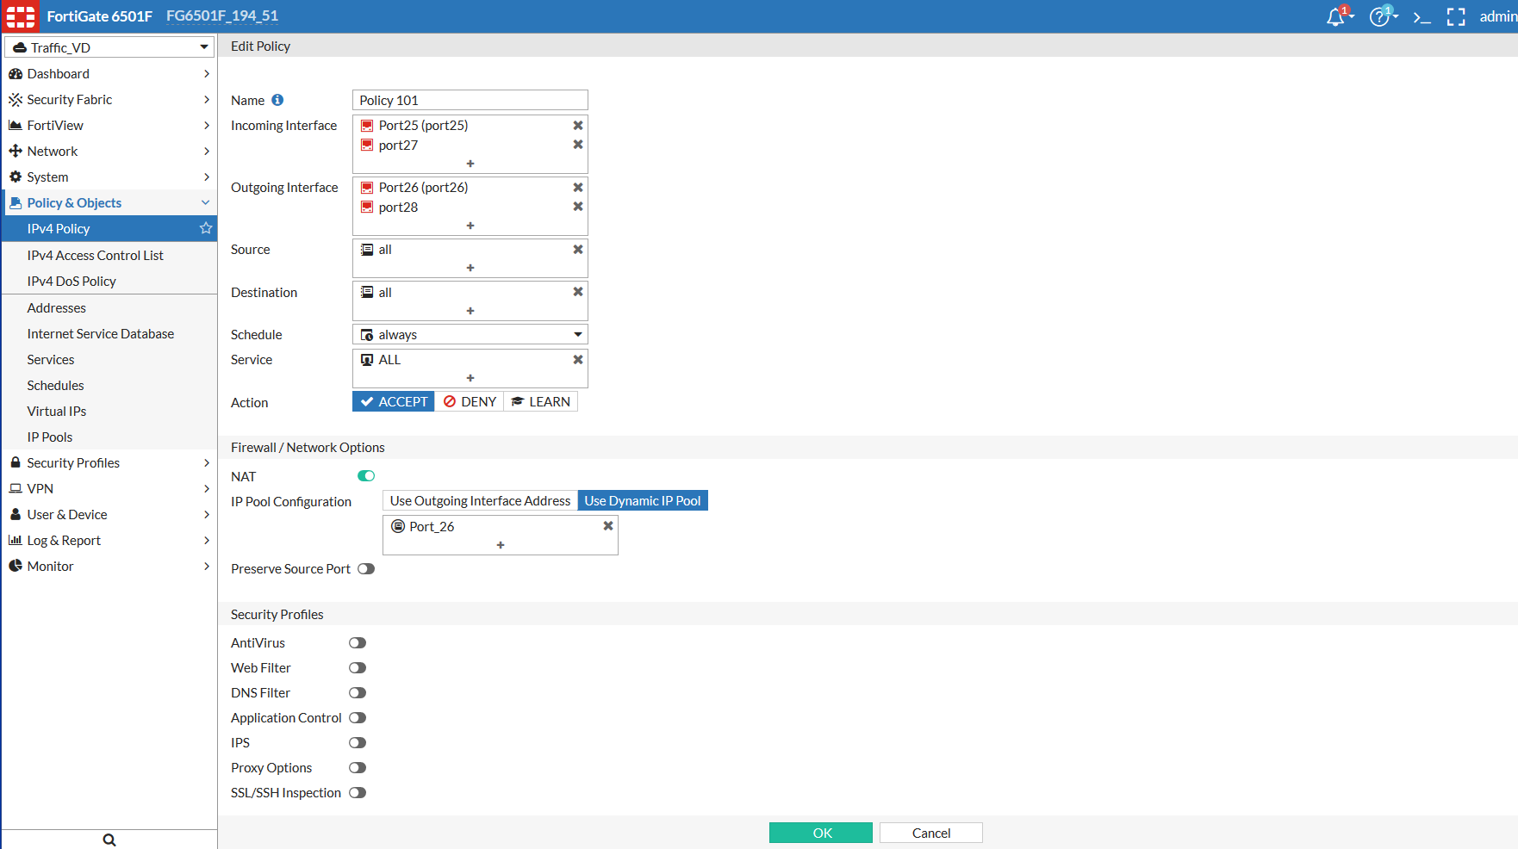This screenshot has width=1518, height=849.
Task: Cancel editing the policy
Action: 931,833
